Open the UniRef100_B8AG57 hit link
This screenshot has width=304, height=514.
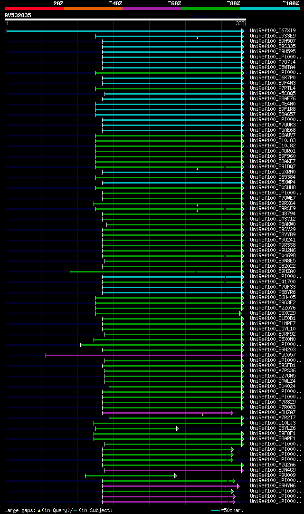pyautogui.click(x=273, y=115)
